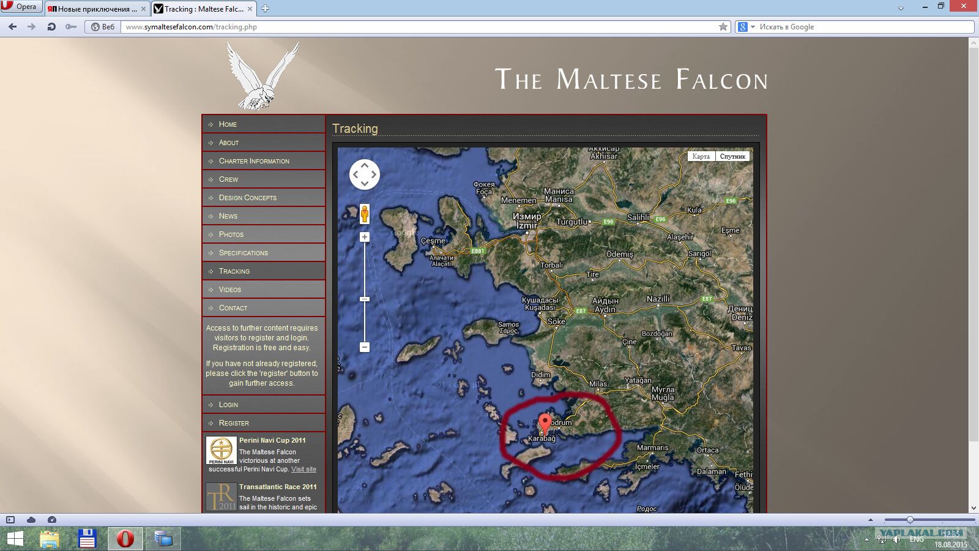Switch map to Карта view

pyautogui.click(x=701, y=156)
